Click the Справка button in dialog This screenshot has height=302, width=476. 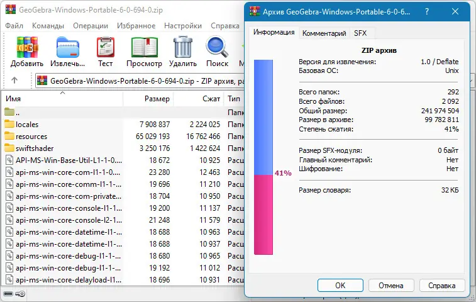442,285
